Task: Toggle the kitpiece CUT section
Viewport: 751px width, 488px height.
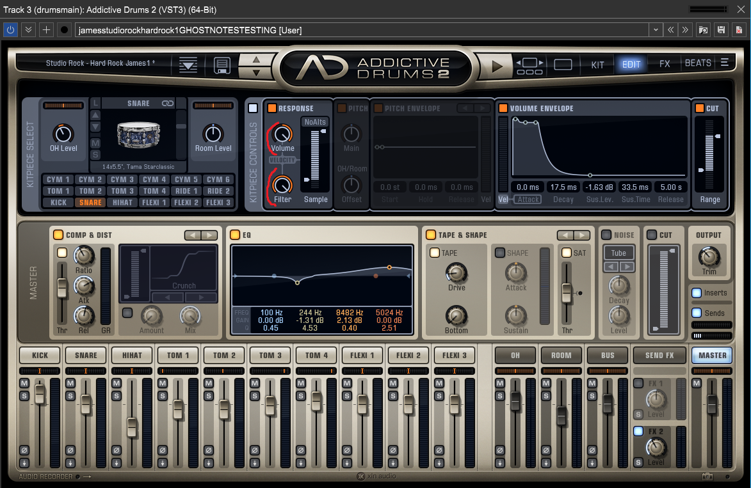Action: [699, 108]
